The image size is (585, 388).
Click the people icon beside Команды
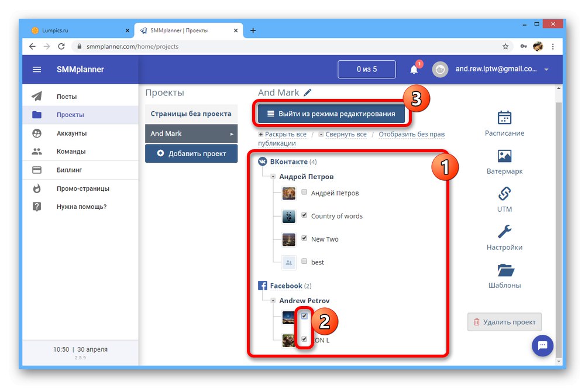(36, 152)
